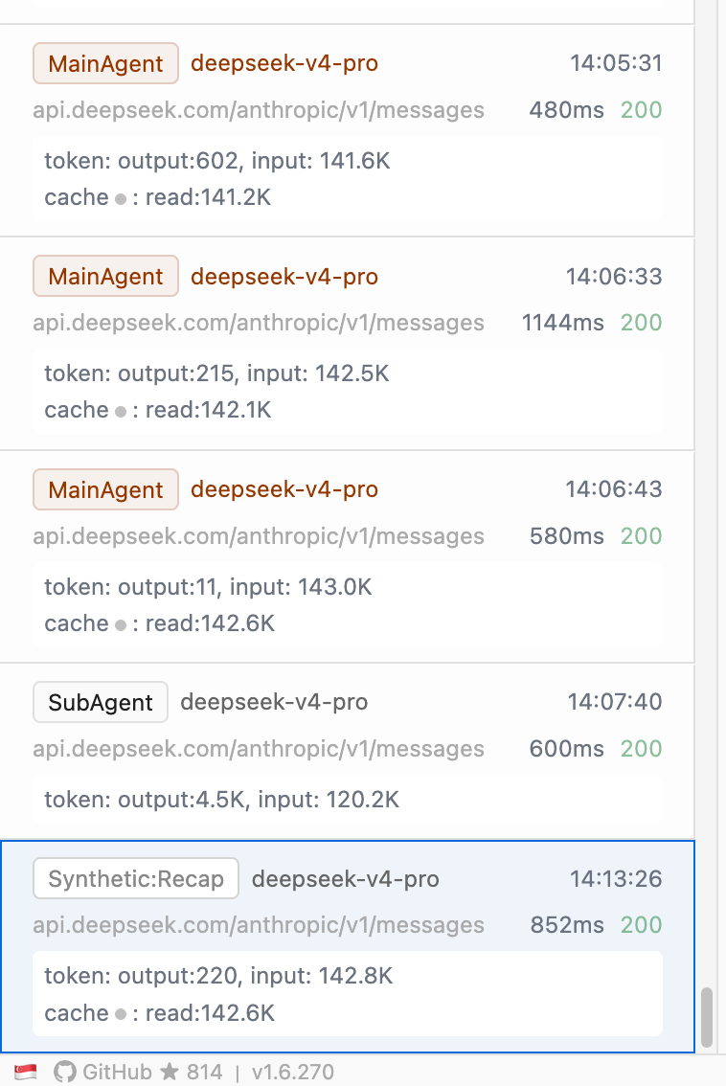The image size is (726, 1086).
Task: Click cache dot indicator in 14:05:31 request
Action: click(x=121, y=199)
